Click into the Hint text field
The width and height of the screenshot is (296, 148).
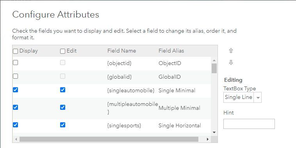coord(249,124)
